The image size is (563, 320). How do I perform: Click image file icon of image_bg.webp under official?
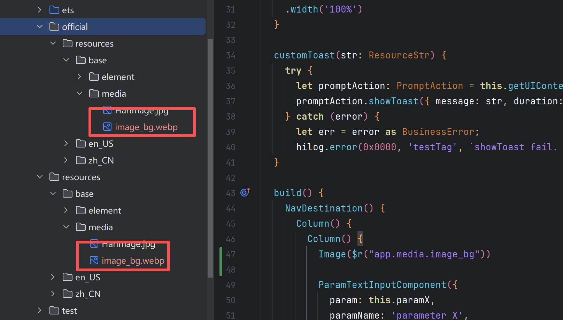(107, 127)
